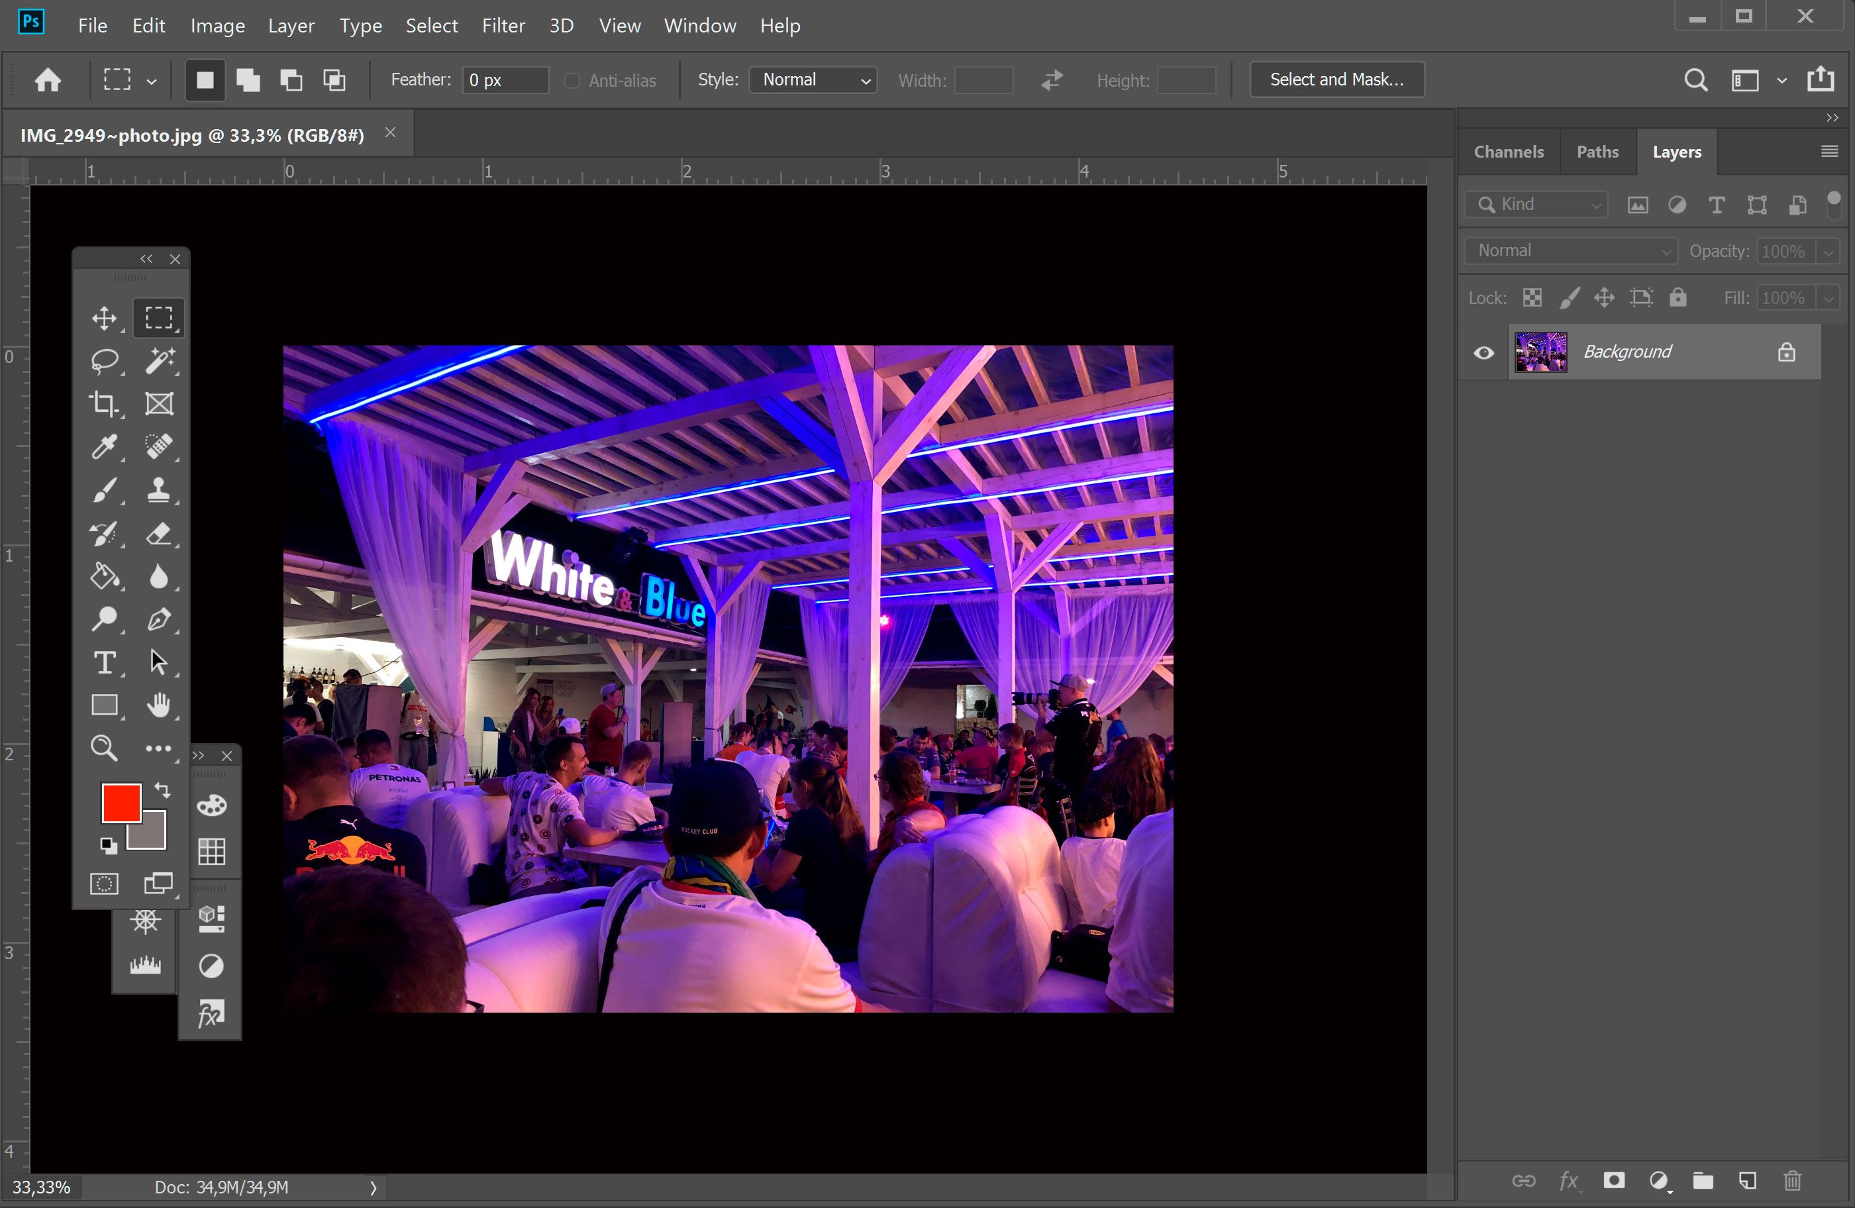
Task: Click the Paths tab
Action: pyautogui.click(x=1597, y=150)
